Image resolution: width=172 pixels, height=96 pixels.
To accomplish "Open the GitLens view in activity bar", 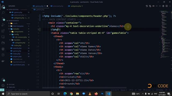I will [3, 55].
